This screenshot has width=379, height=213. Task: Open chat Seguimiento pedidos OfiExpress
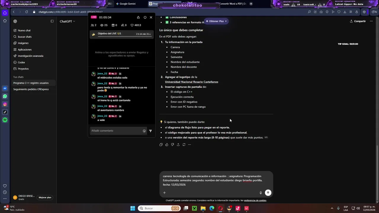31,89
